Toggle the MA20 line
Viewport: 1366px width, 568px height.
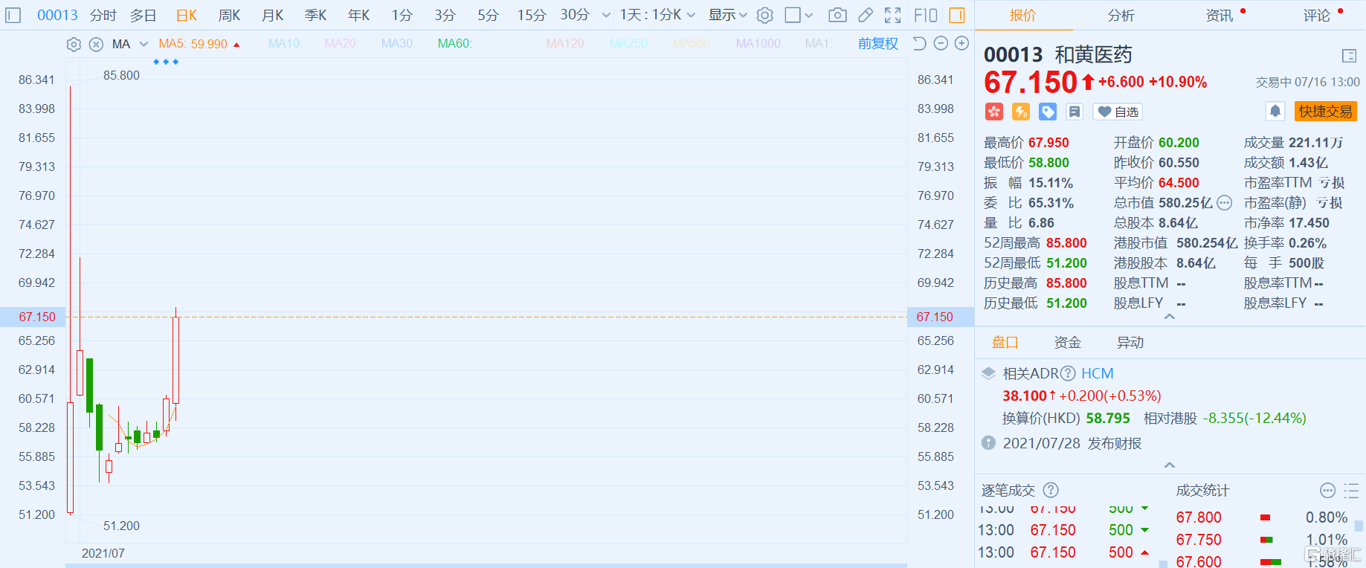click(x=341, y=44)
